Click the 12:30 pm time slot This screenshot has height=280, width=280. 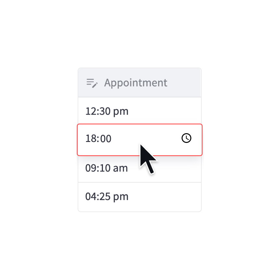[x=107, y=111]
